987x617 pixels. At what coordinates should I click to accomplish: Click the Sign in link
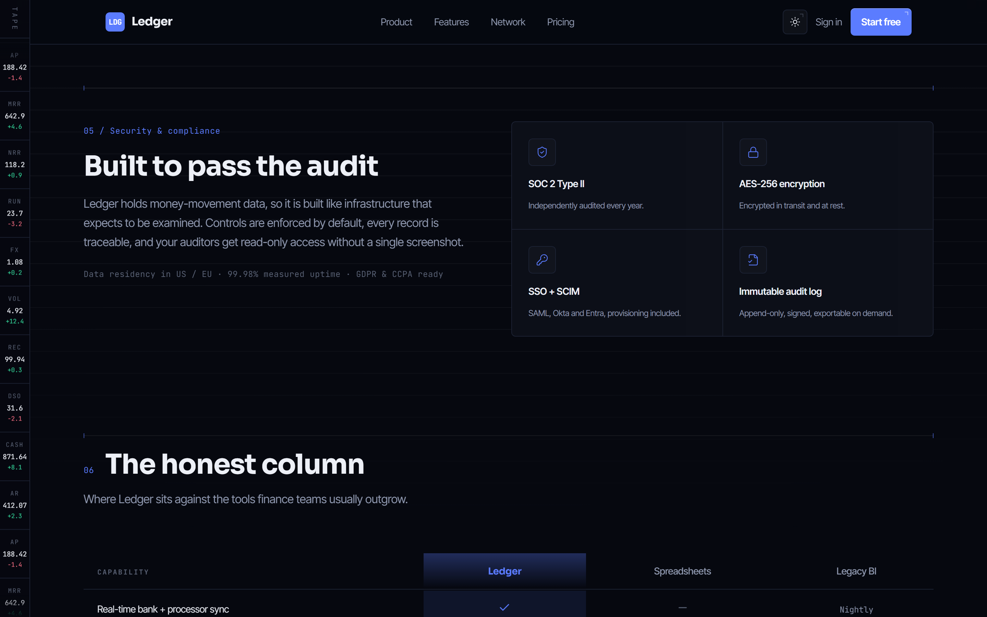pos(828,22)
